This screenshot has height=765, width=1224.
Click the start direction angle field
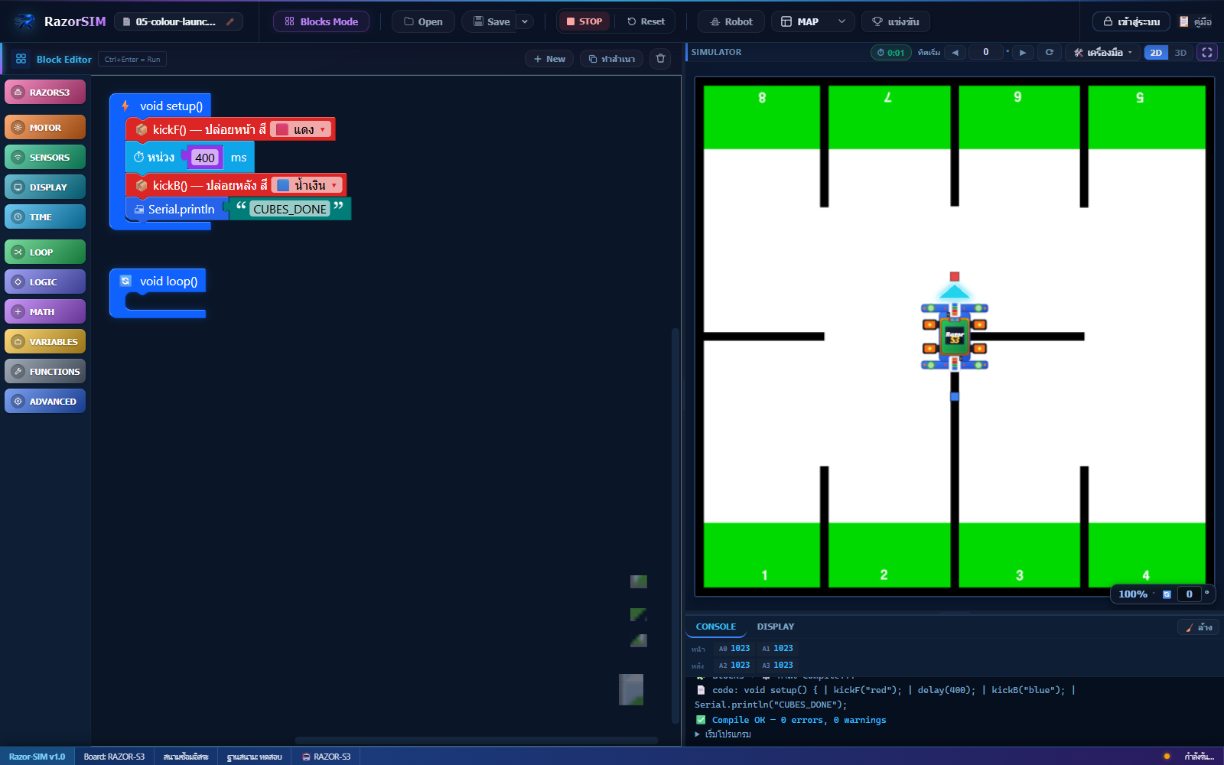(985, 52)
